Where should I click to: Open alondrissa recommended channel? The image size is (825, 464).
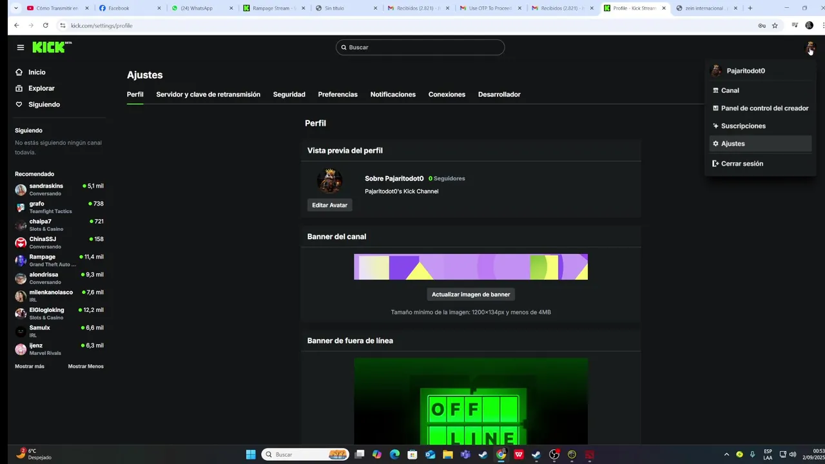pos(59,278)
